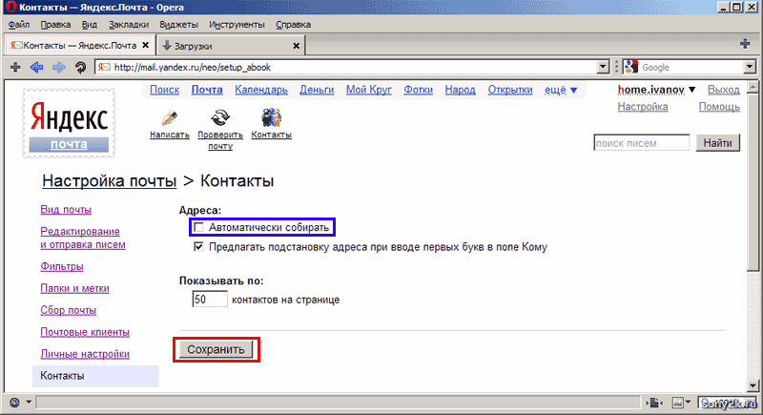
Task: Open the Google search engine dropdown
Action: [x=631, y=68]
